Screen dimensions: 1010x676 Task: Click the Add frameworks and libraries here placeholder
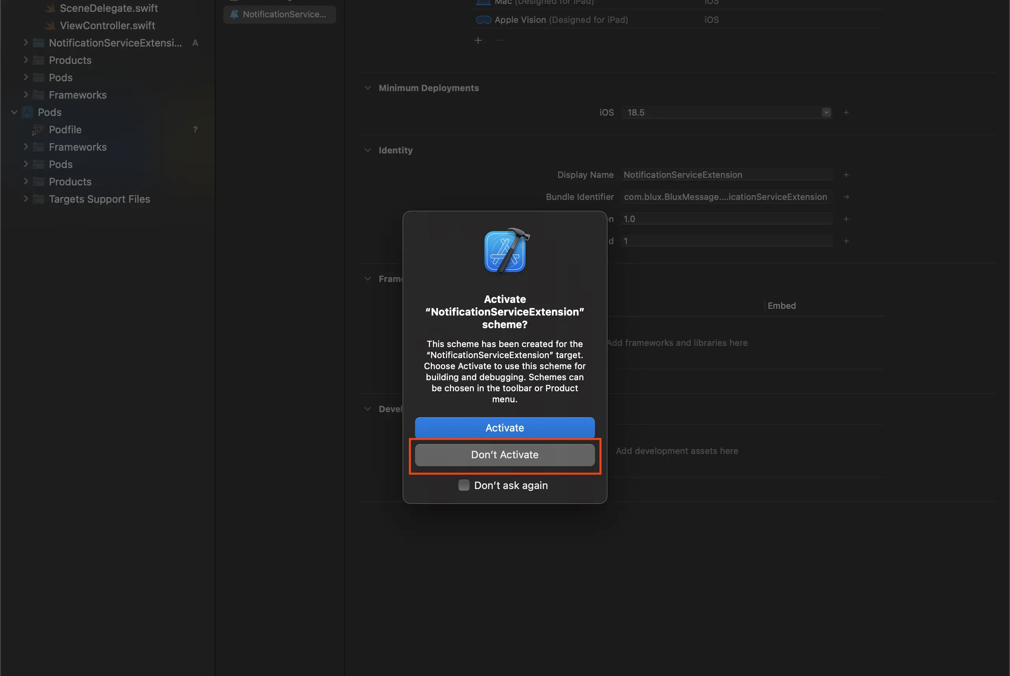click(677, 343)
